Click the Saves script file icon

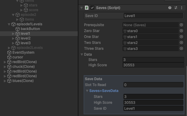tap(87, 8)
